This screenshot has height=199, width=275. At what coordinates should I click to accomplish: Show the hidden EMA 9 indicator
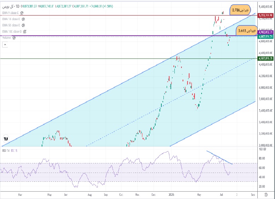22,13
